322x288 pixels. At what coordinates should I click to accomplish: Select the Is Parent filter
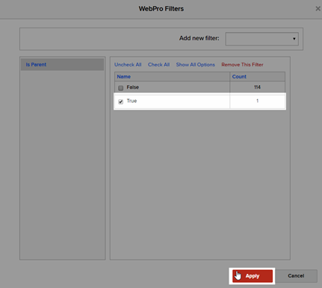pyautogui.click(x=62, y=64)
